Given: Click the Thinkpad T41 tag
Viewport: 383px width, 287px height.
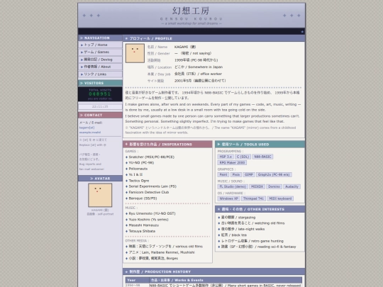Looking at the screenshot, I should click(253, 198).
